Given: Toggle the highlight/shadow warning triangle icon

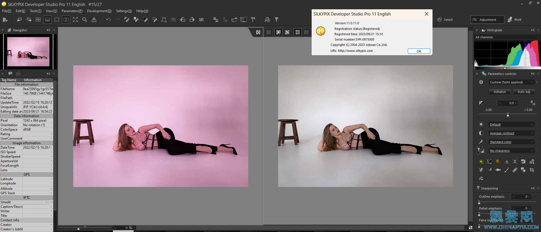Looking at the screenshot, I should 94,20.
